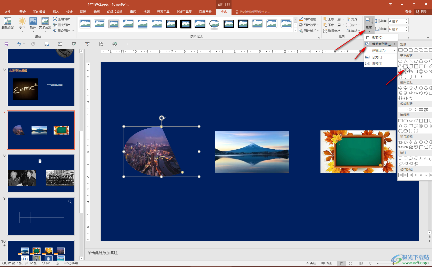This screenshot has height=267, width=432.
Task: Open the Corrections (更正) brightness tool
Action: pos(22,25)
